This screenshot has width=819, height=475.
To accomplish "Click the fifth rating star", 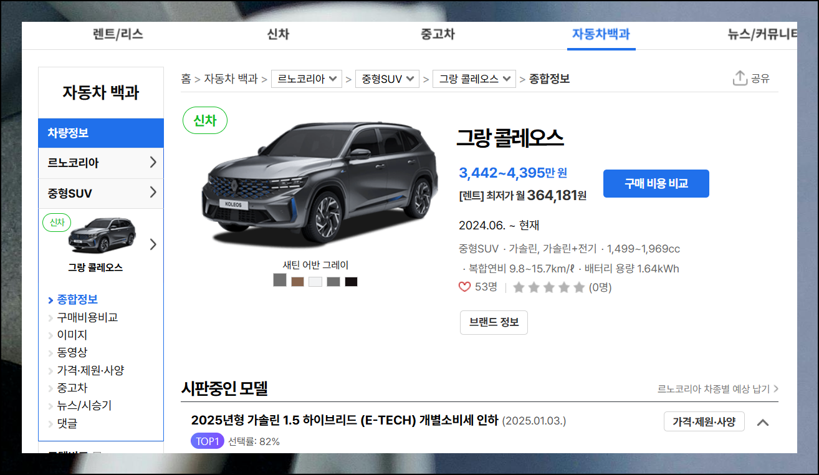I will click(579, 287).
